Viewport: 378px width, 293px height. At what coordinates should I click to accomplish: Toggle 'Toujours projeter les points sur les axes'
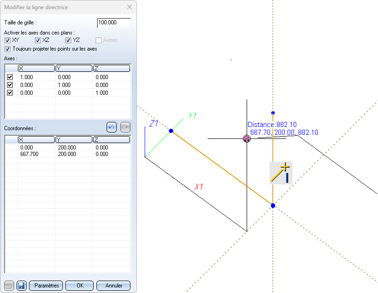tap(7, 49)
